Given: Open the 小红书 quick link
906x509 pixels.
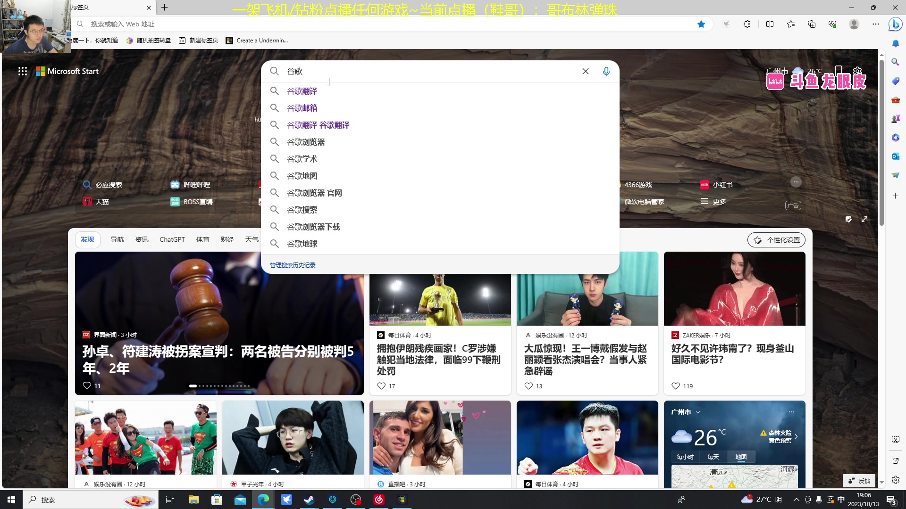Looking at the screenshot, I should [x=716, y=185].
